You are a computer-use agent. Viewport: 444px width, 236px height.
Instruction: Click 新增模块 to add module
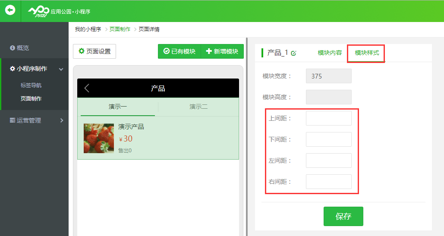click(x=222, y=51)
